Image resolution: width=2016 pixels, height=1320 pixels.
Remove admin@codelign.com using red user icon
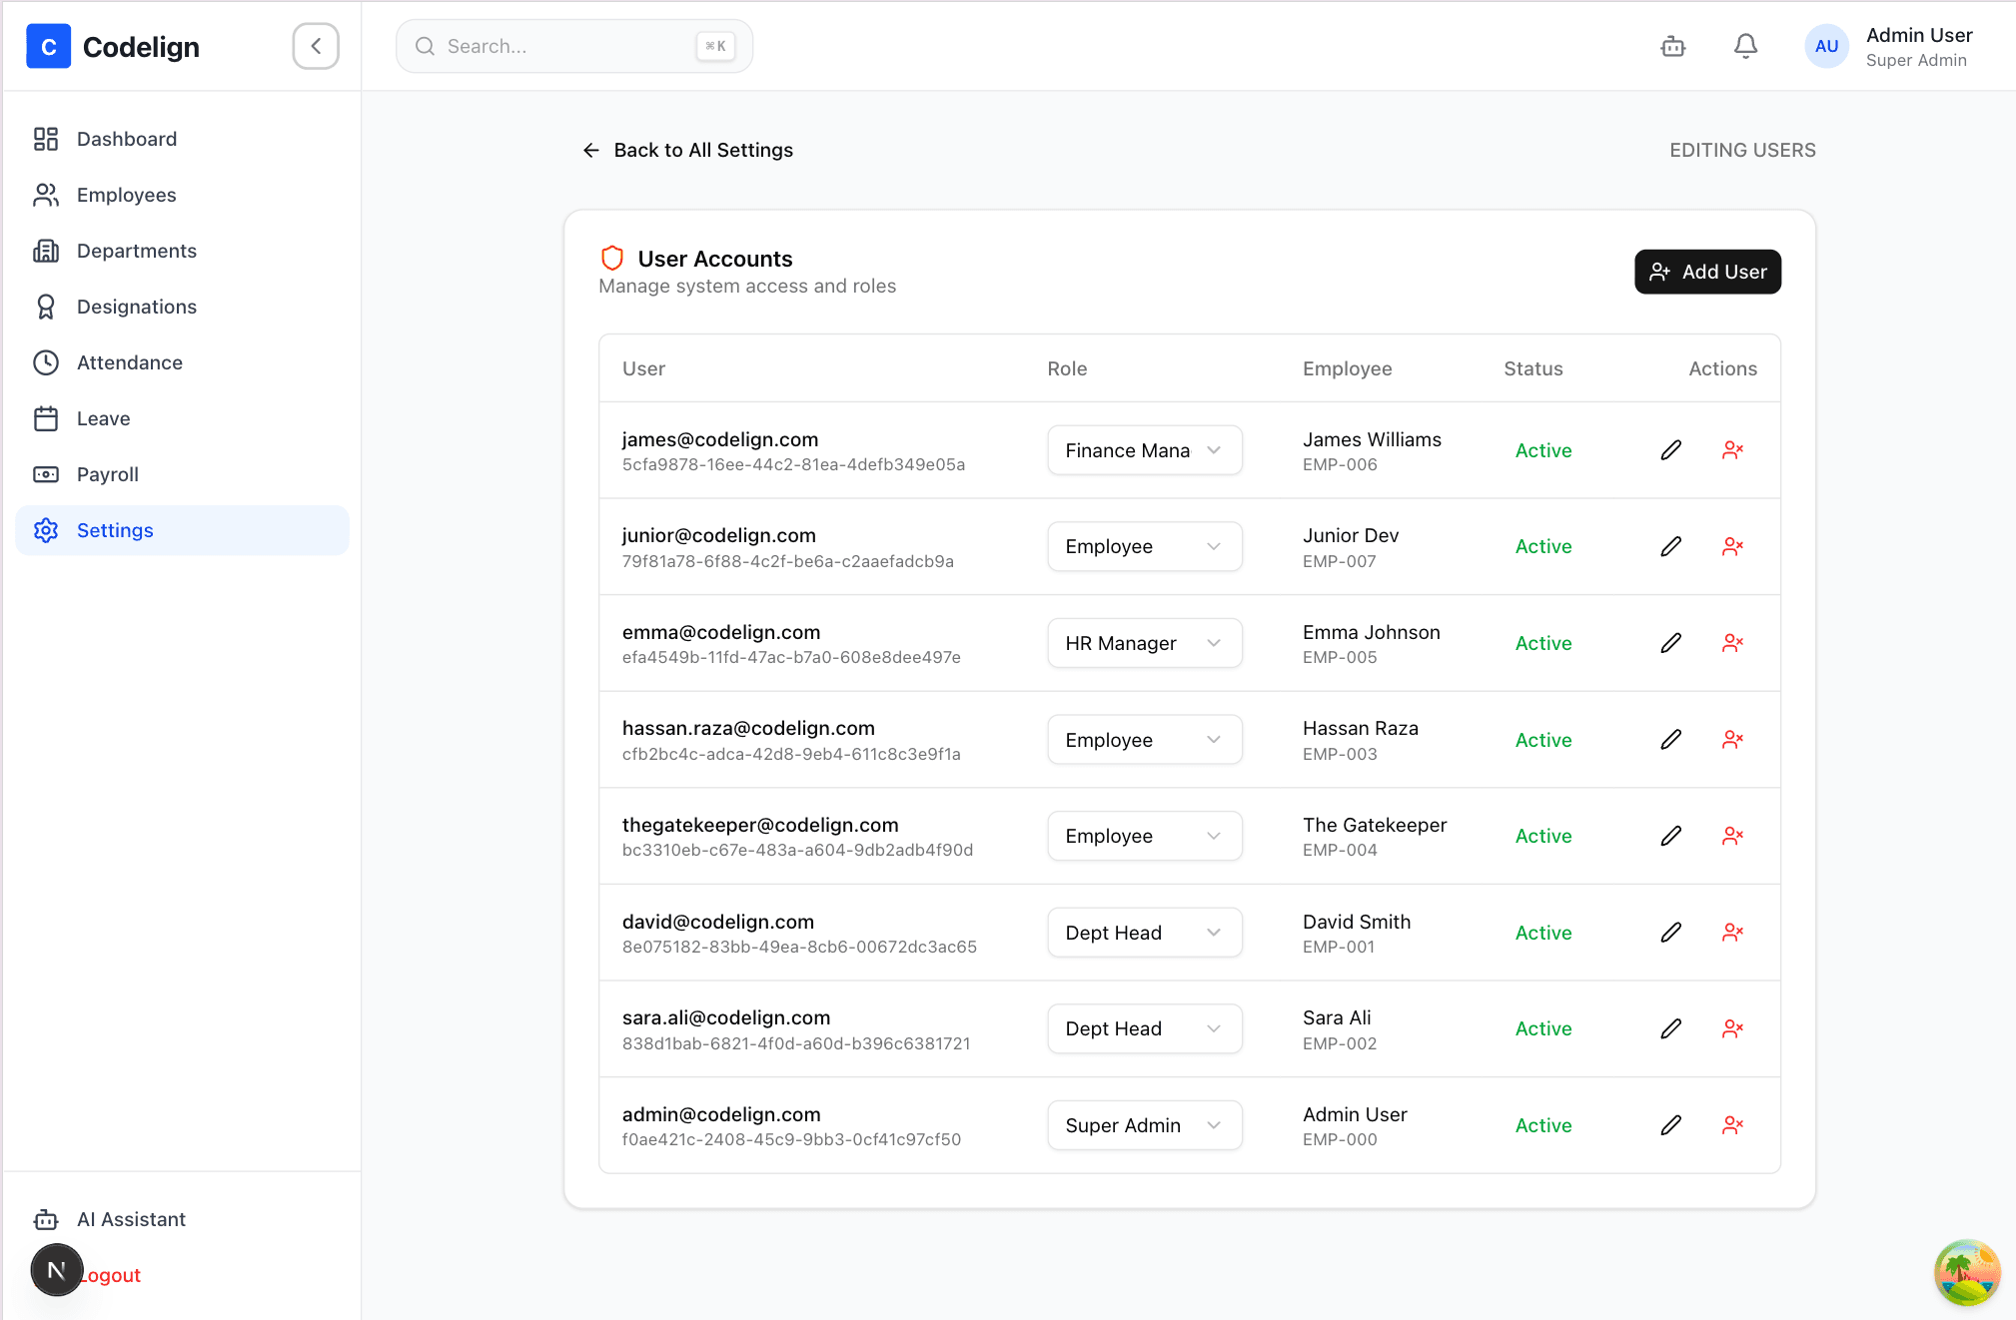[x=1732, y=1125]
